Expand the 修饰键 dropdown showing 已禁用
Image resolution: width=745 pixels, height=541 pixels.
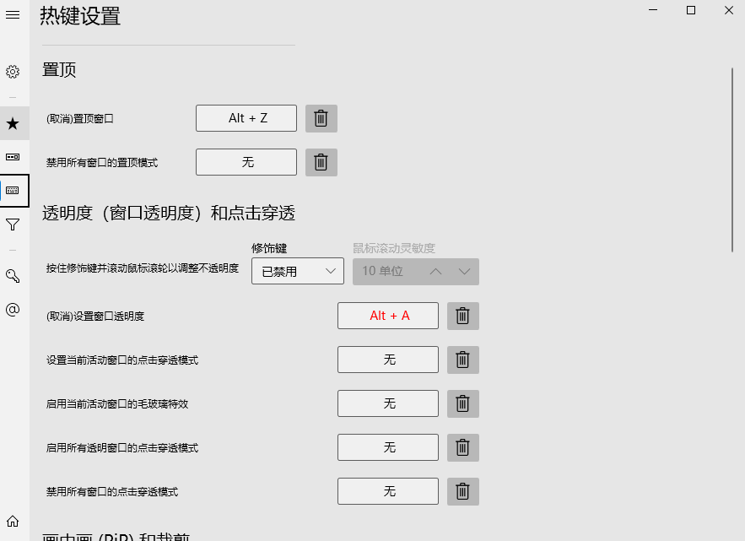[297, 272]
